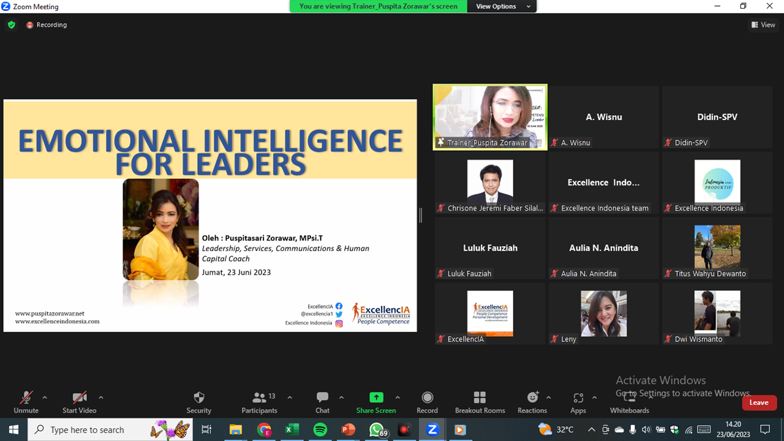Screen dimensions: 784x441
Task: Expand share screen options arrow
Action: tap(398, 397)
